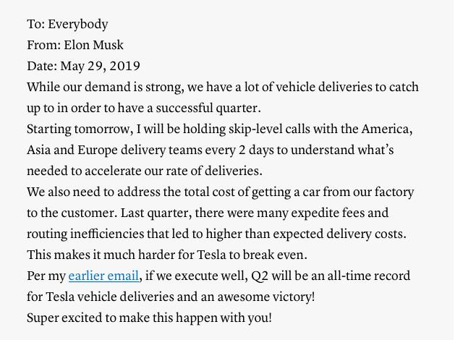Click the "Date: May 29, 2019" line

(x=84, y=66)
